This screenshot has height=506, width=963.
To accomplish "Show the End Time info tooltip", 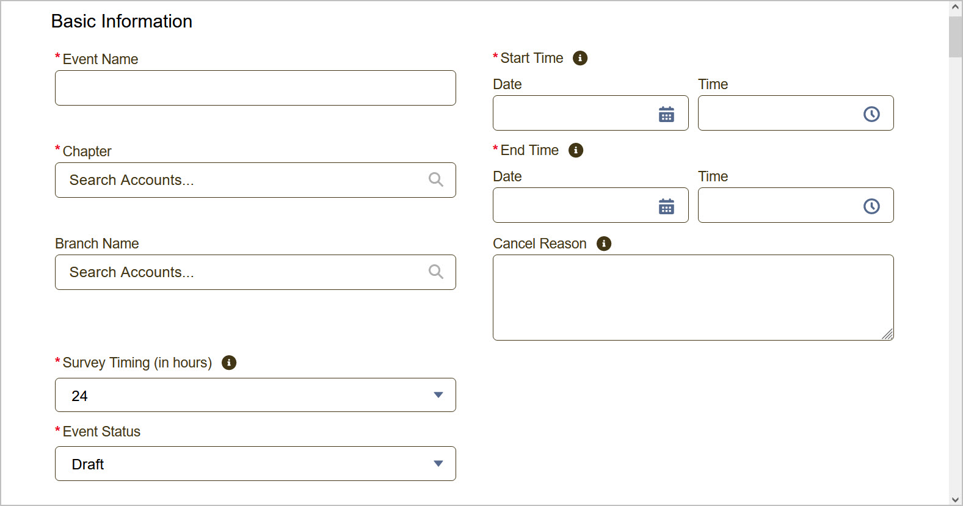I will coord(576,150).
